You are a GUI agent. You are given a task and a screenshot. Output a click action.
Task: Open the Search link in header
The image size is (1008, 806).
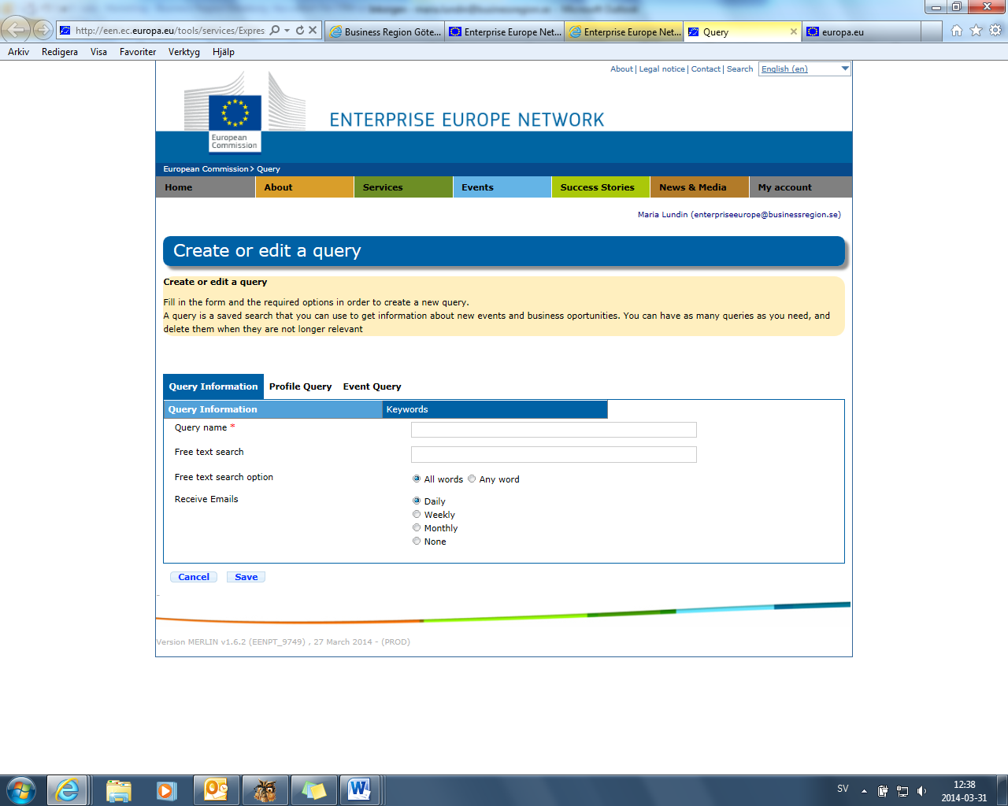739,69
